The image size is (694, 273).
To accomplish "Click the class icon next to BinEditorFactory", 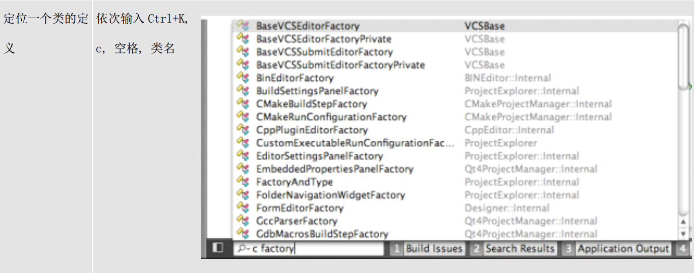I will pos(243,78).
